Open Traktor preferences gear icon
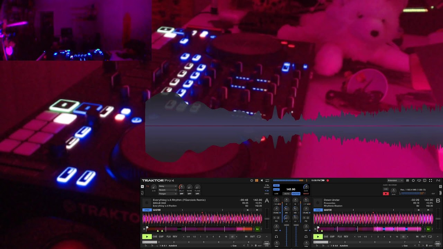Image resolution: width=443 pixels, height=249 pixels. click(413, 181)
